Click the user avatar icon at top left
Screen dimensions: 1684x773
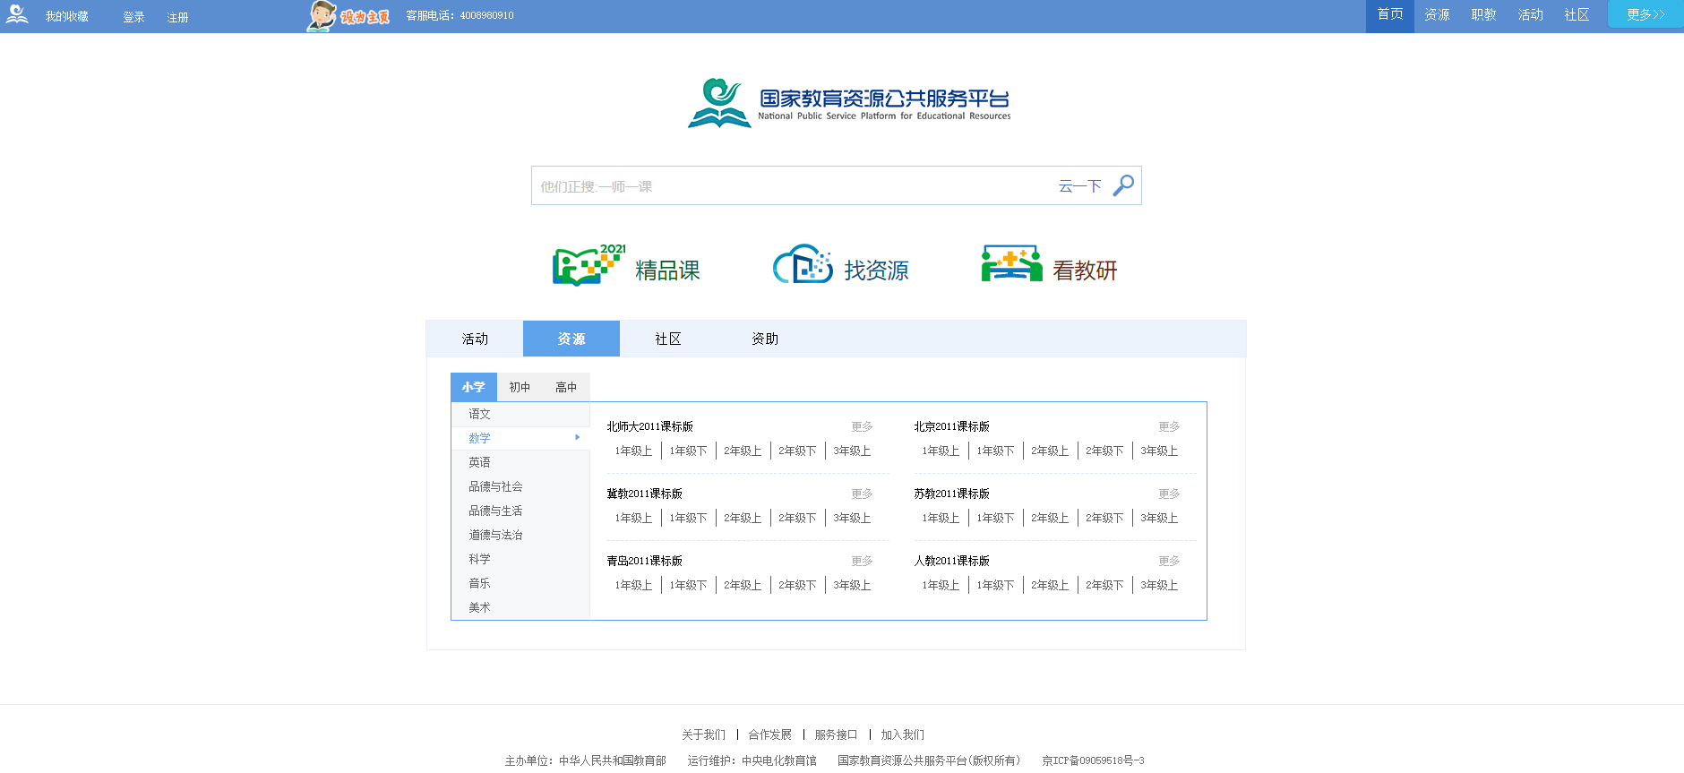click(x=17, y=14)
